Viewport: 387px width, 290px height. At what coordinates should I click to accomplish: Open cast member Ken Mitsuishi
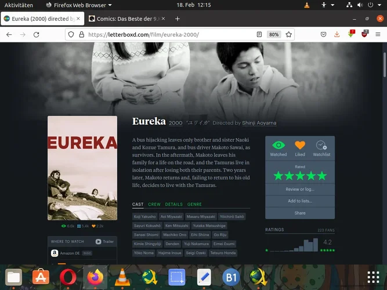pos(177,226)
